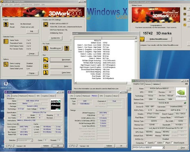
Task: Click the Driver Version field in GPU-Z
Action: coord(166,128)
